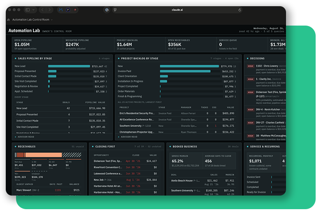The width and height of the screenshot is (321, 217).
Task: Open the blue M extension icon
Action: coord(61,9)
